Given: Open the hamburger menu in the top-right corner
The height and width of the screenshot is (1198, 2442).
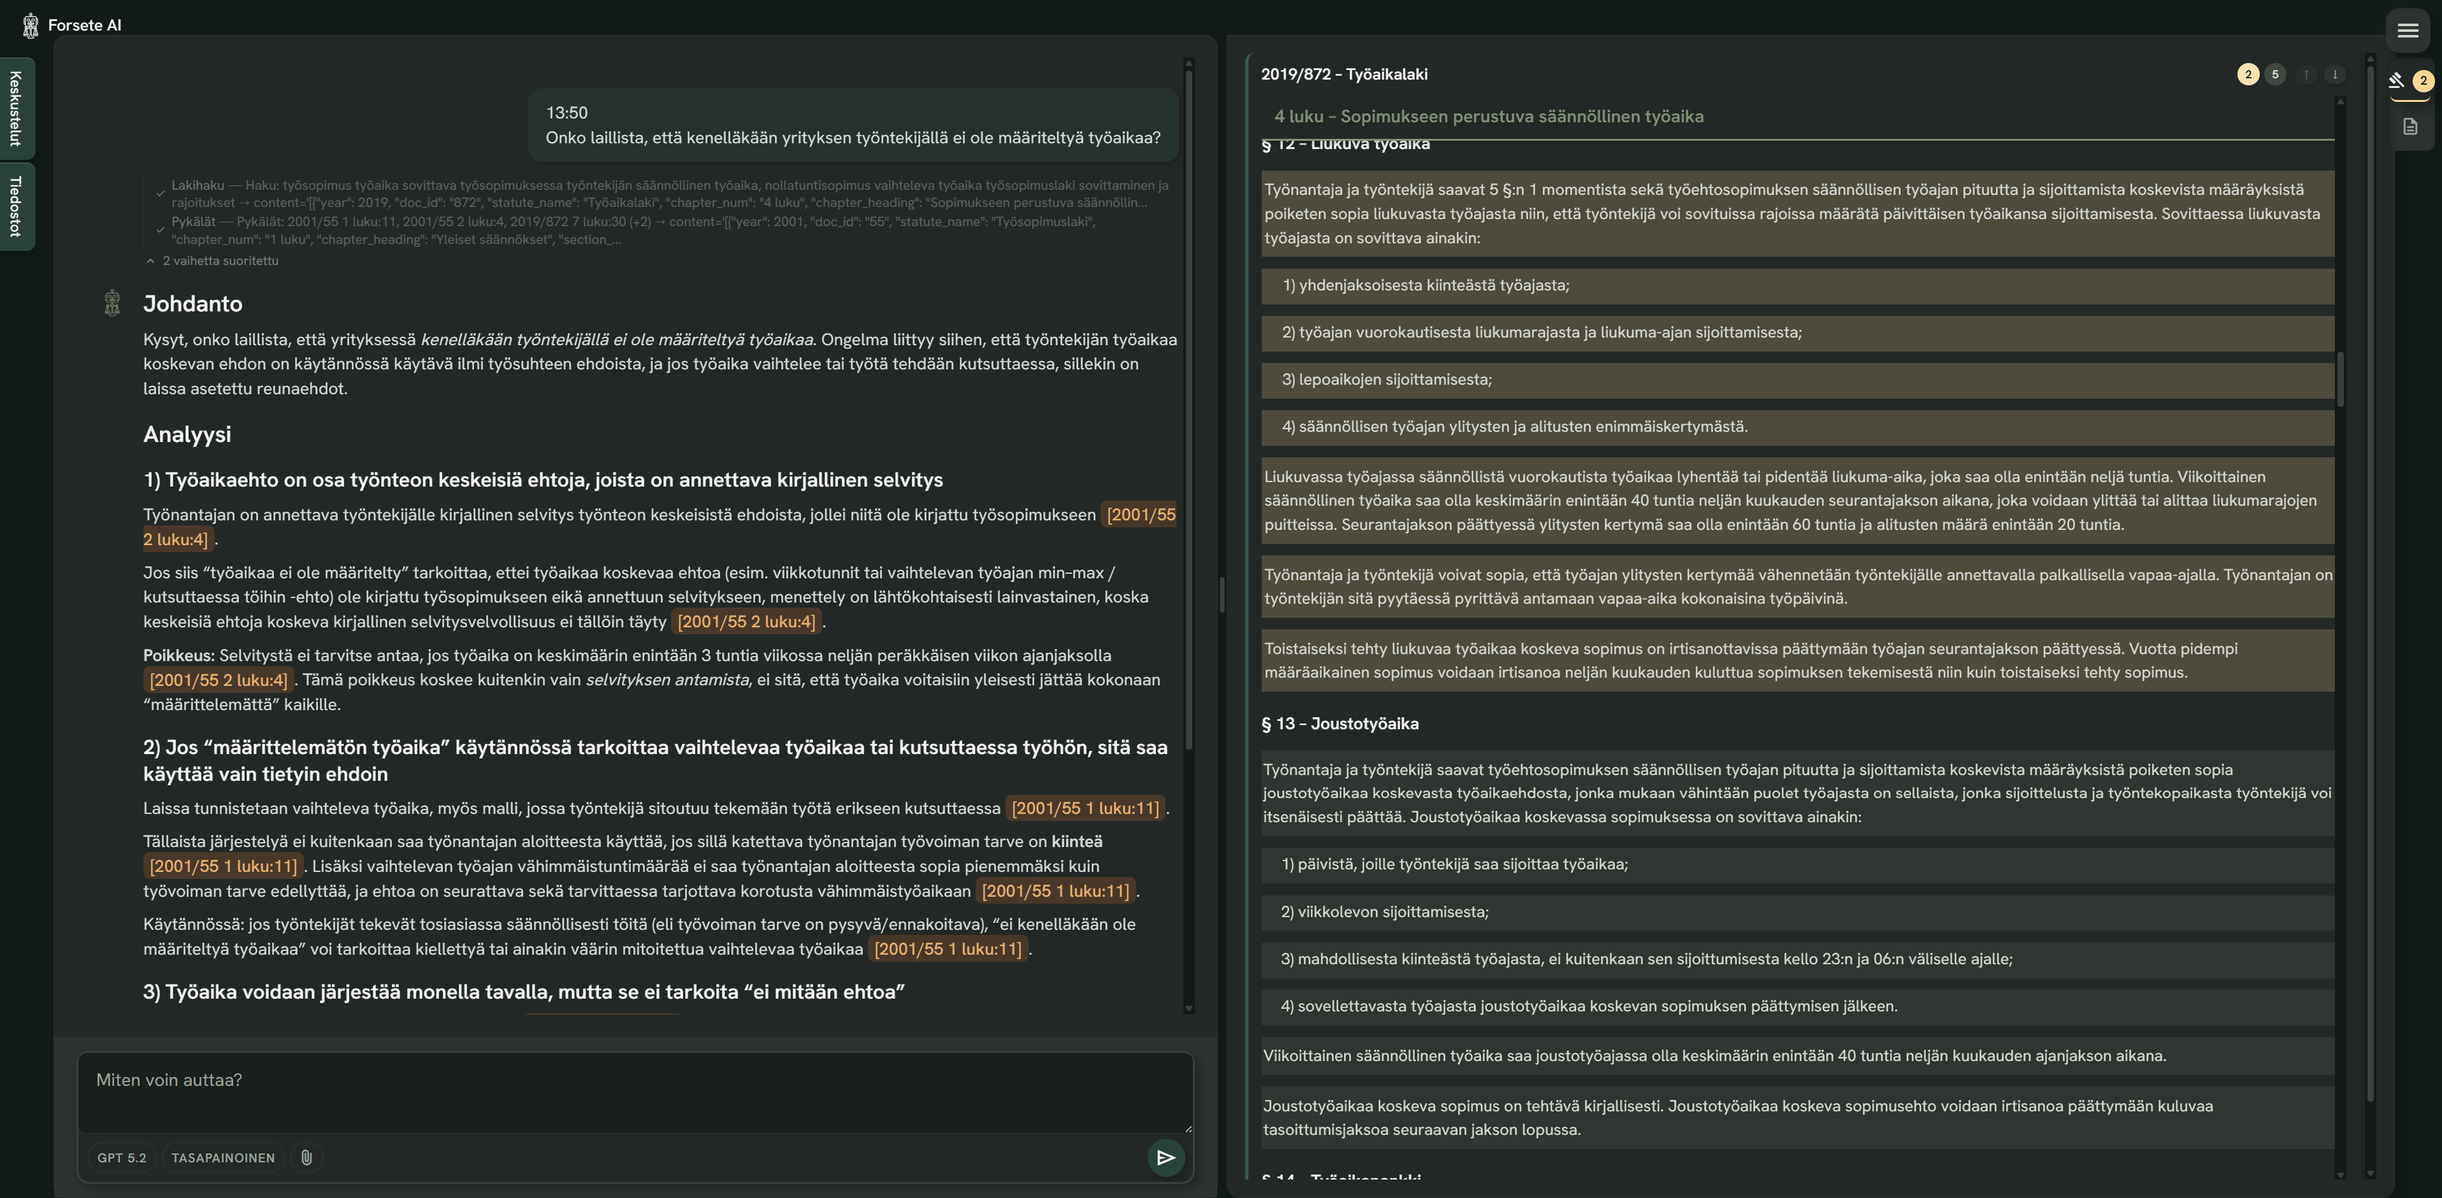Looking at the screenshot, I should (2407, 31).
